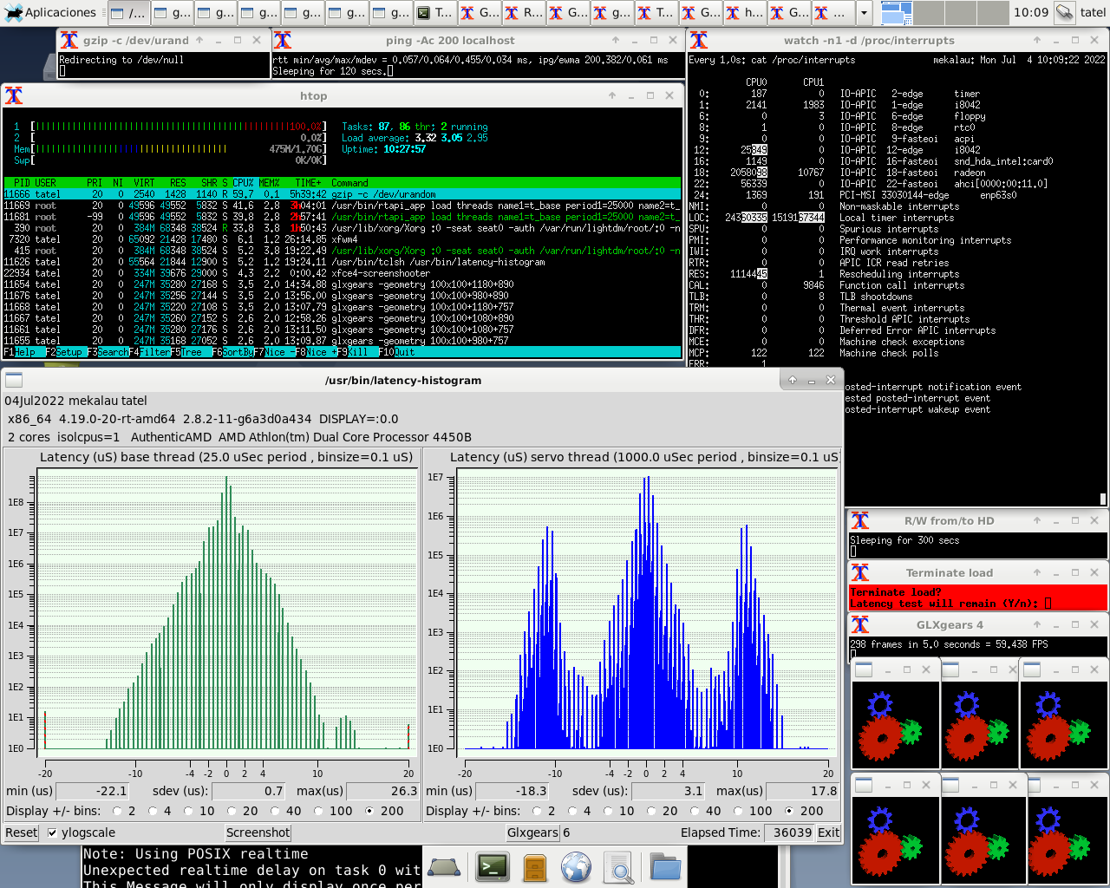Expand the taskbar window list arrow
This screenshot has width=1110, height=888.
point(864,13)
